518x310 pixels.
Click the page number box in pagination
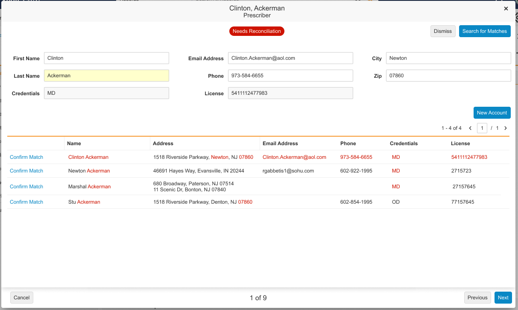[482, 128]
